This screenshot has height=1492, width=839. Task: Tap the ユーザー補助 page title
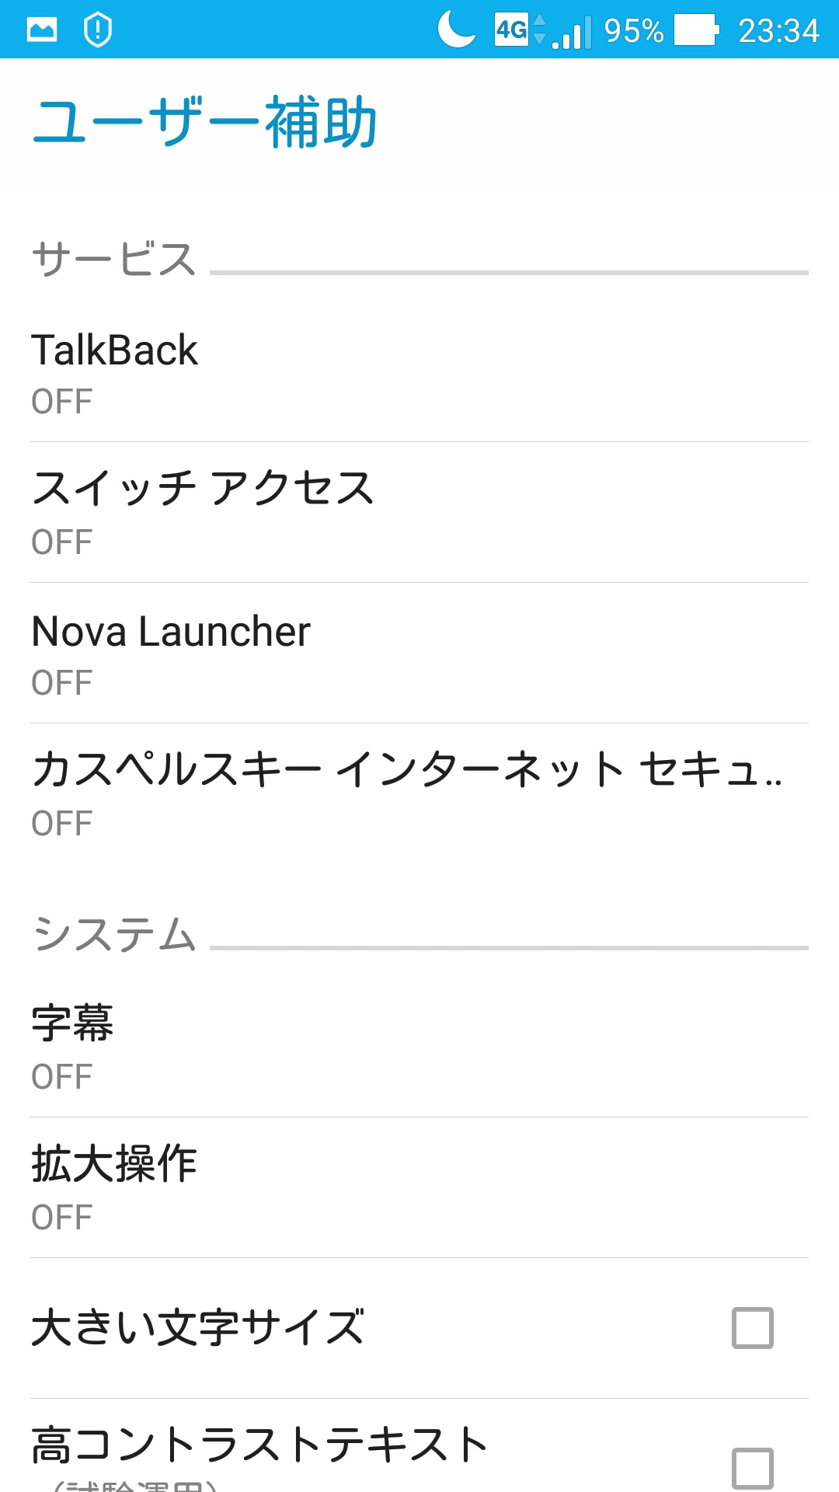tap(205, 123)
